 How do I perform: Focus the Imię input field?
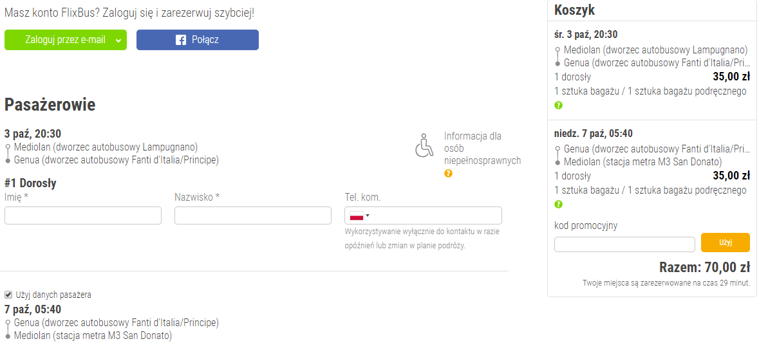tap(83, 215)
